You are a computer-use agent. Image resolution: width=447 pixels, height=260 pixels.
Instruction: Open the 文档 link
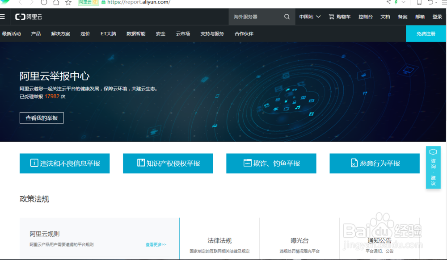[385, 17]
